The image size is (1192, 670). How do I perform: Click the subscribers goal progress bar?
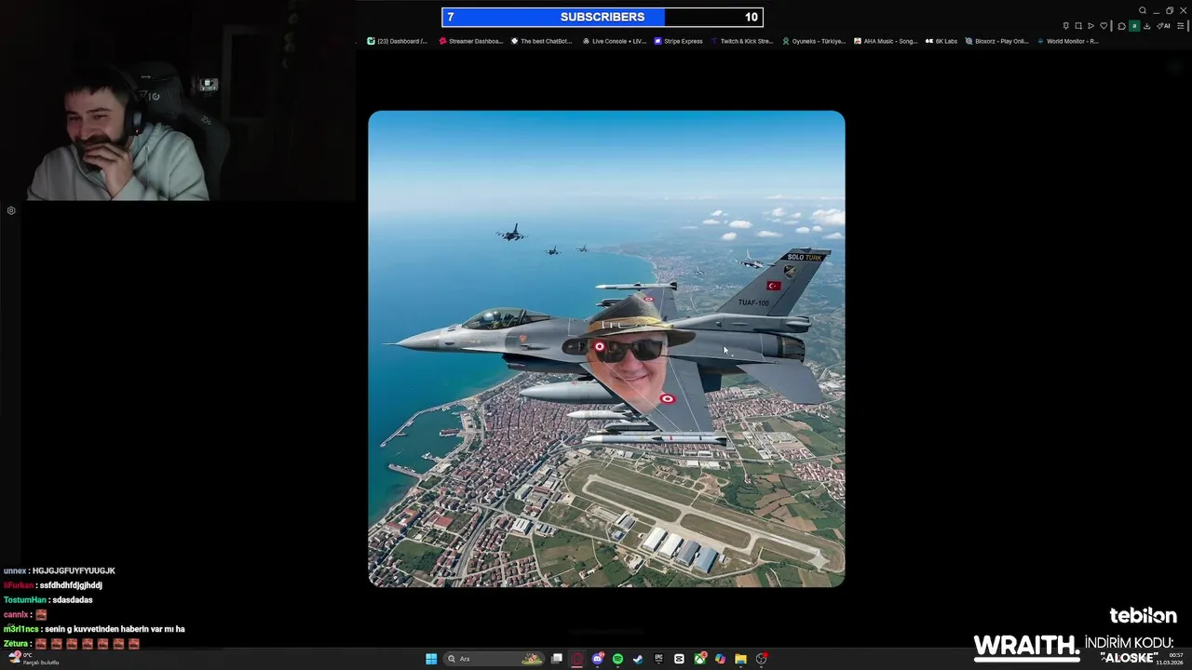[x=603, y=17]
